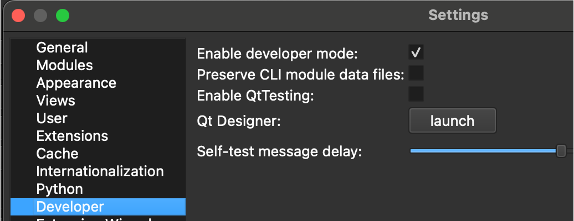Click the Self-test message delay slider handle
This screenshot has width=574, height=221.
pos(561,150)
